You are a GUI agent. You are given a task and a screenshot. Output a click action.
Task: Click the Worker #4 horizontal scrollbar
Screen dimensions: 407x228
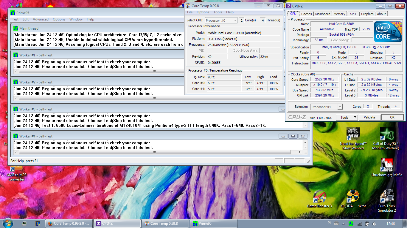coord(155,152)
